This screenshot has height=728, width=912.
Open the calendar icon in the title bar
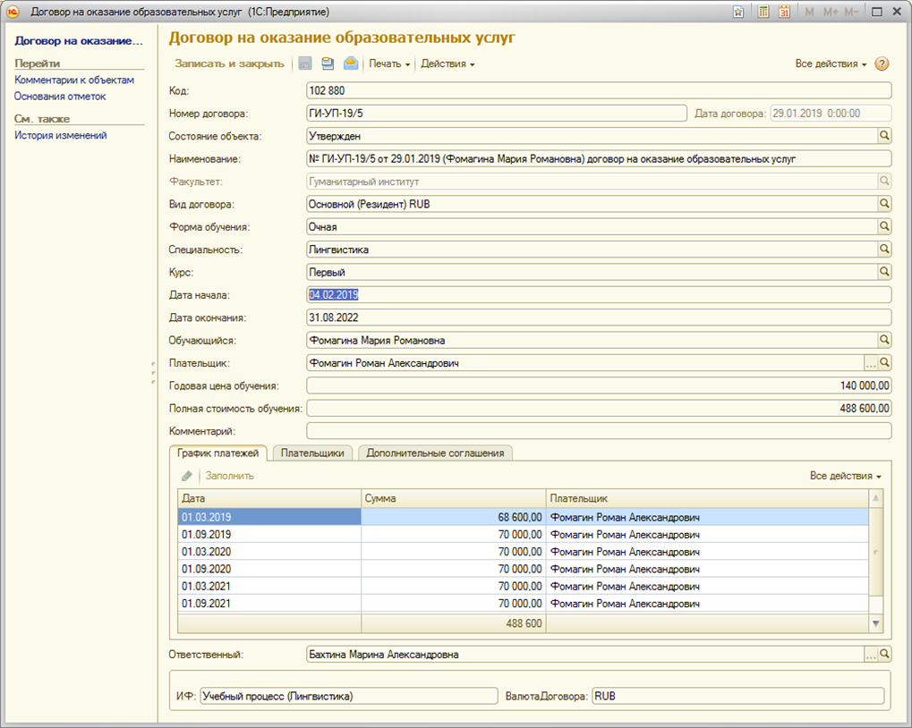pos(784,12)
